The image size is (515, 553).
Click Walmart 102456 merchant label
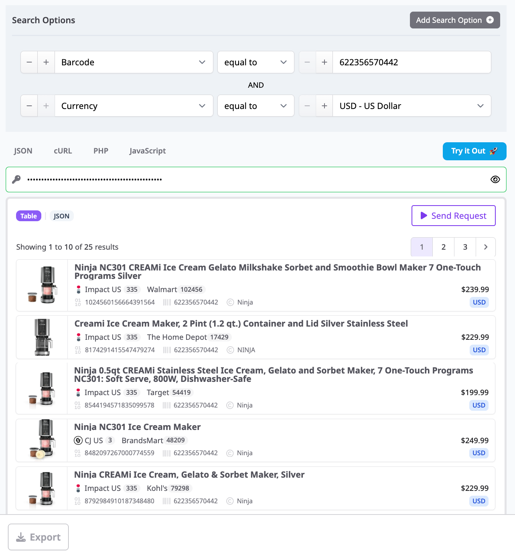click(176, 289)
